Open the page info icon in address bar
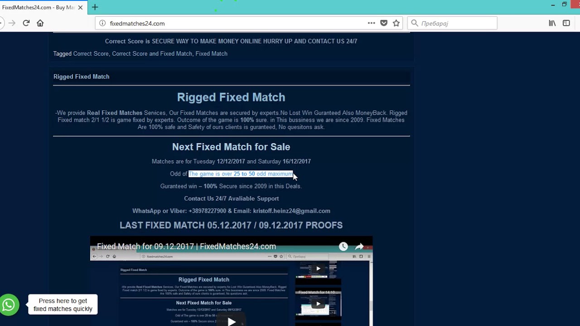Screen dimensions: 580x326 [x=102, y=23]
